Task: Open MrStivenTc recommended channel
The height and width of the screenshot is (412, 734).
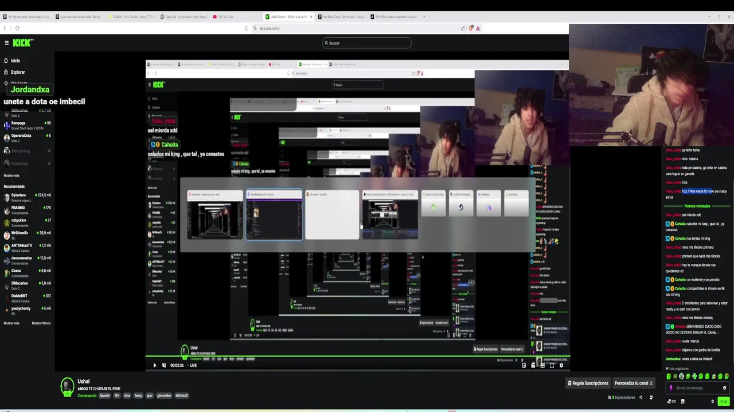Action: pyautogui.click(x=27, y=235)
